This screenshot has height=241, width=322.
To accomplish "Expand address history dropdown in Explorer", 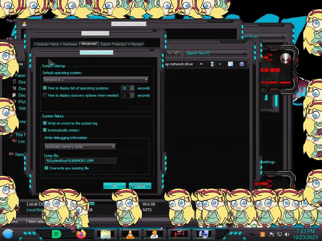I will tap(169, 53).
